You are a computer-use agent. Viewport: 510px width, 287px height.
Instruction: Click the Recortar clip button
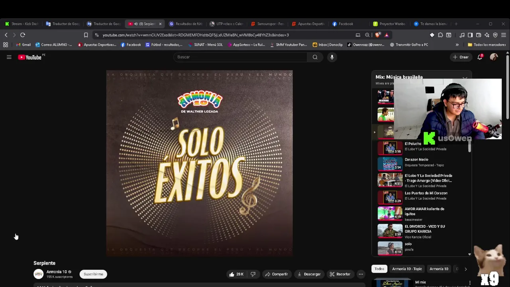(x=340, y=274)
